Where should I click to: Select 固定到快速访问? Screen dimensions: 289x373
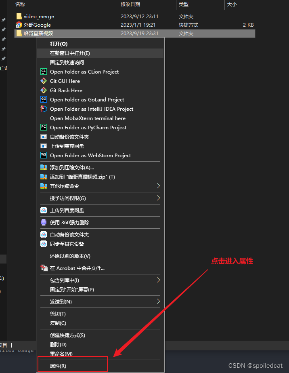pos(100,62)
